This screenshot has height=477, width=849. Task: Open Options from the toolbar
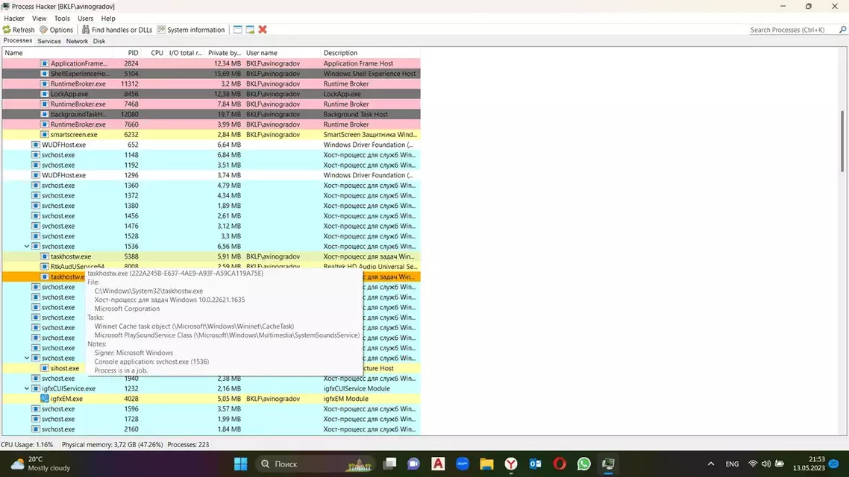click(x=56, y=30)
